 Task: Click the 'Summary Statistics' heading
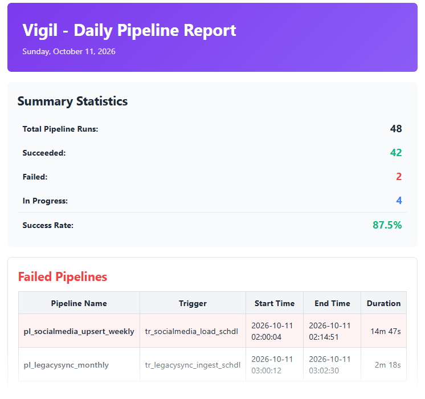point(72,101)
